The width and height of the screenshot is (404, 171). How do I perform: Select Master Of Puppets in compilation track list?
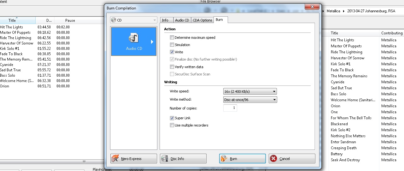pyautogui.click(x=15, y=32)
